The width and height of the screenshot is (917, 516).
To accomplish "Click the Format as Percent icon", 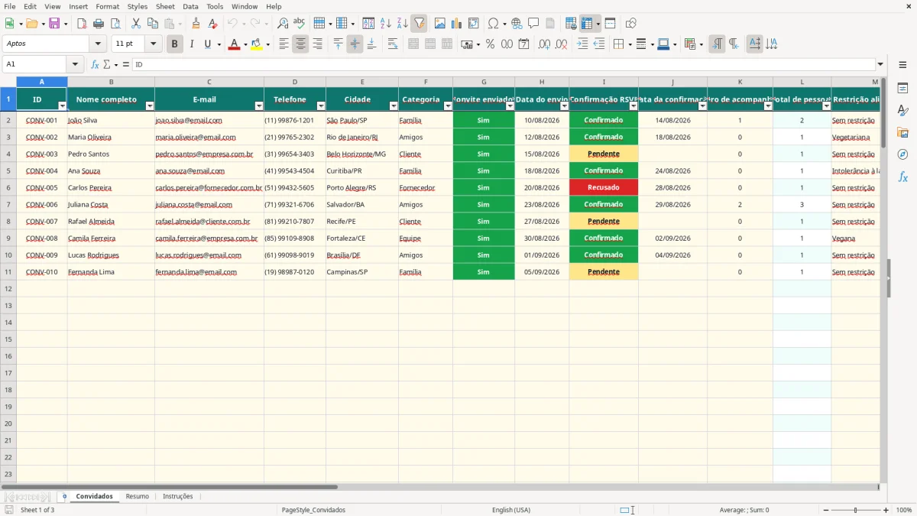I will coord(491,44).
